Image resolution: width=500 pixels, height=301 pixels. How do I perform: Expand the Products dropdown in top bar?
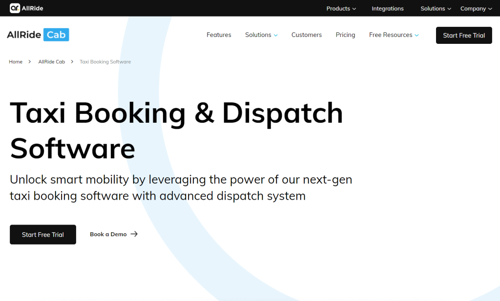tap(341, 9)
